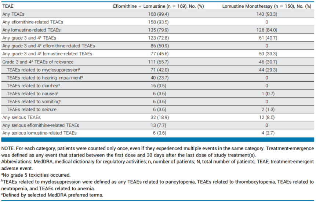Click the Abbreviations line starting with MedDRA
This screenshot has width=316, height=202.
click(158, 164)
